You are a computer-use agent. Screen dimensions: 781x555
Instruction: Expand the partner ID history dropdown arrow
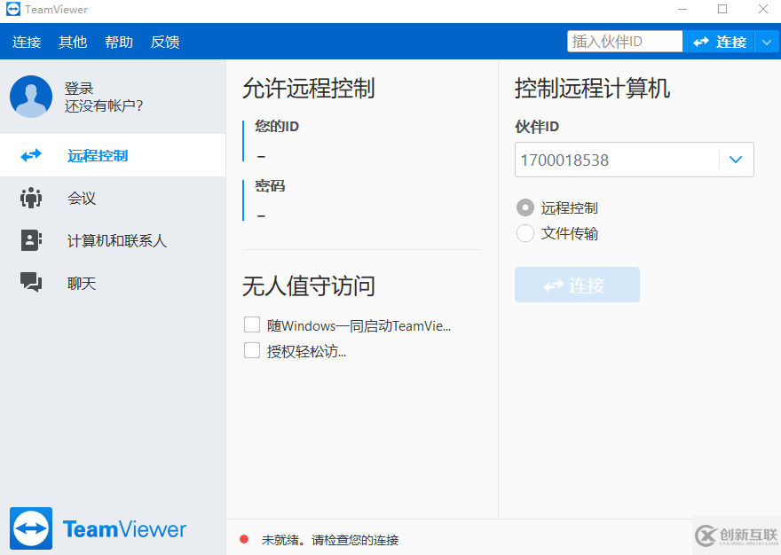click(736, 160)
